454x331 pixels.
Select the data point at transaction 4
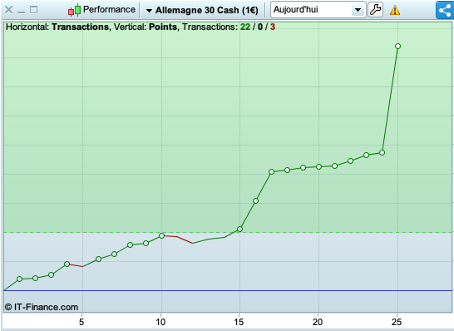pos(67,264)
